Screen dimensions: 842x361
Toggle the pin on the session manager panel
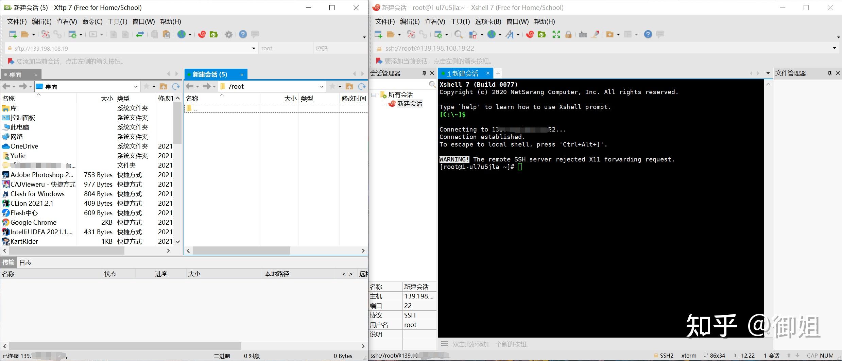tap(424, 73)
